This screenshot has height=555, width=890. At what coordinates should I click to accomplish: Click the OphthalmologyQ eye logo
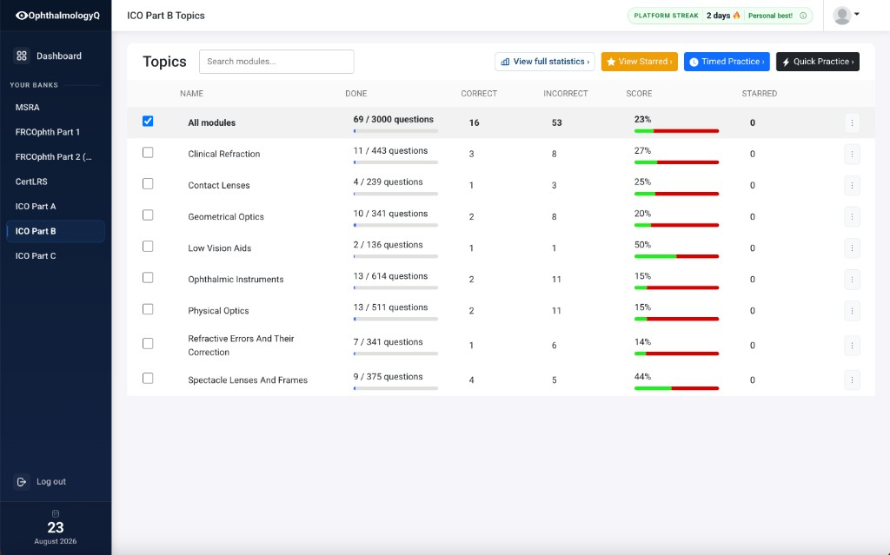[22, 16]
